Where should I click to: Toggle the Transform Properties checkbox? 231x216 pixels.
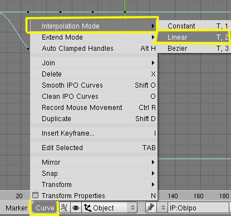(x=35, y=195)
